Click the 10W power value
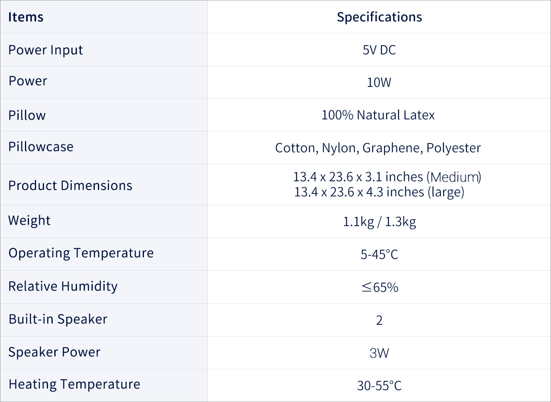 [379, 82]
